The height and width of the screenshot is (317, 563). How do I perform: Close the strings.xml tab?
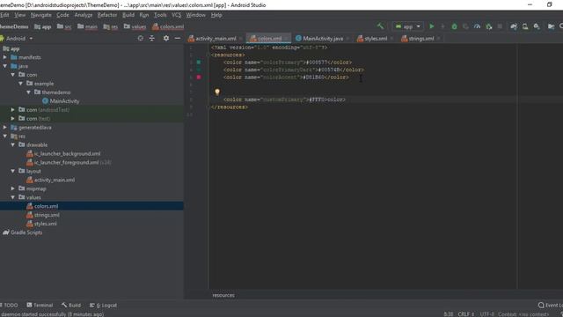[x=439, y=39]
